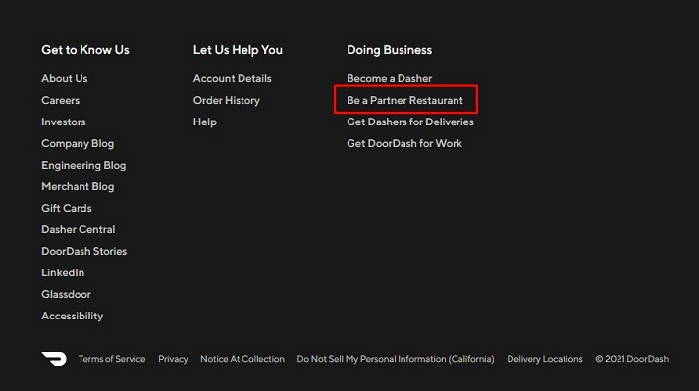Open the Engineering Blog link
This screenshot has width=699, height=391.
pos(83,165)
